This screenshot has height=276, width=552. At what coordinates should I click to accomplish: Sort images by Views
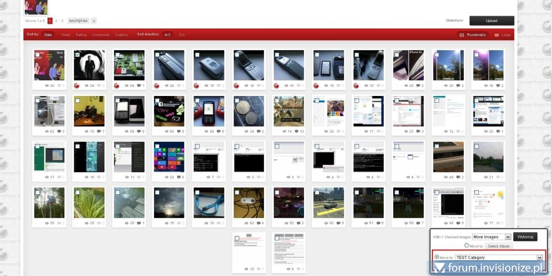click(66, 34)
